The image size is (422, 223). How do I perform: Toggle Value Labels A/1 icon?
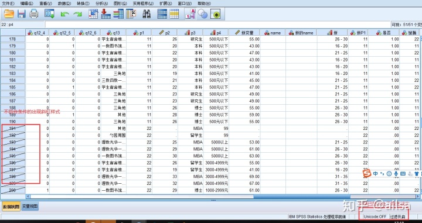point(190,13)
